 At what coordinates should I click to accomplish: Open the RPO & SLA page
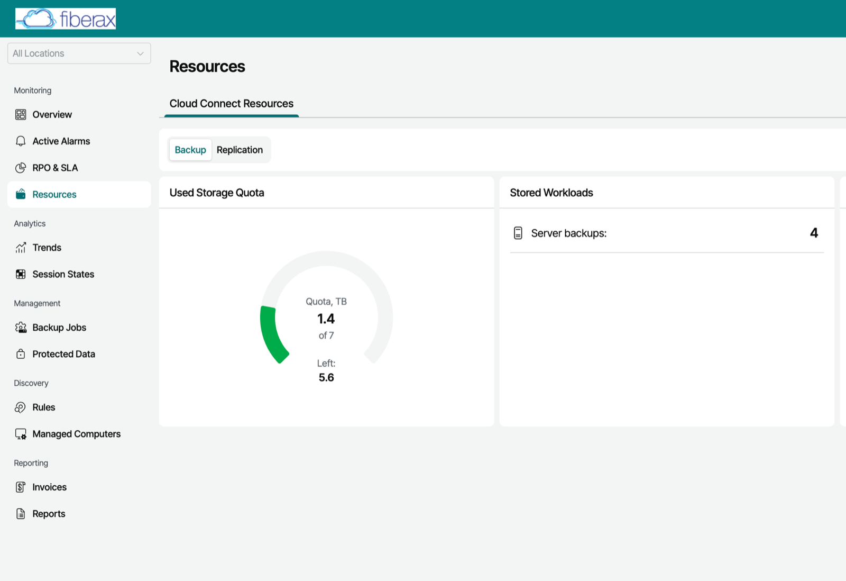tap(79, 168)
